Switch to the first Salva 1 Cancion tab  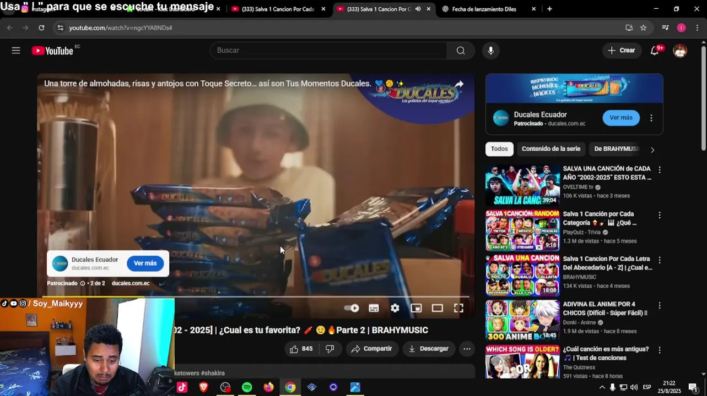(279, 9)
